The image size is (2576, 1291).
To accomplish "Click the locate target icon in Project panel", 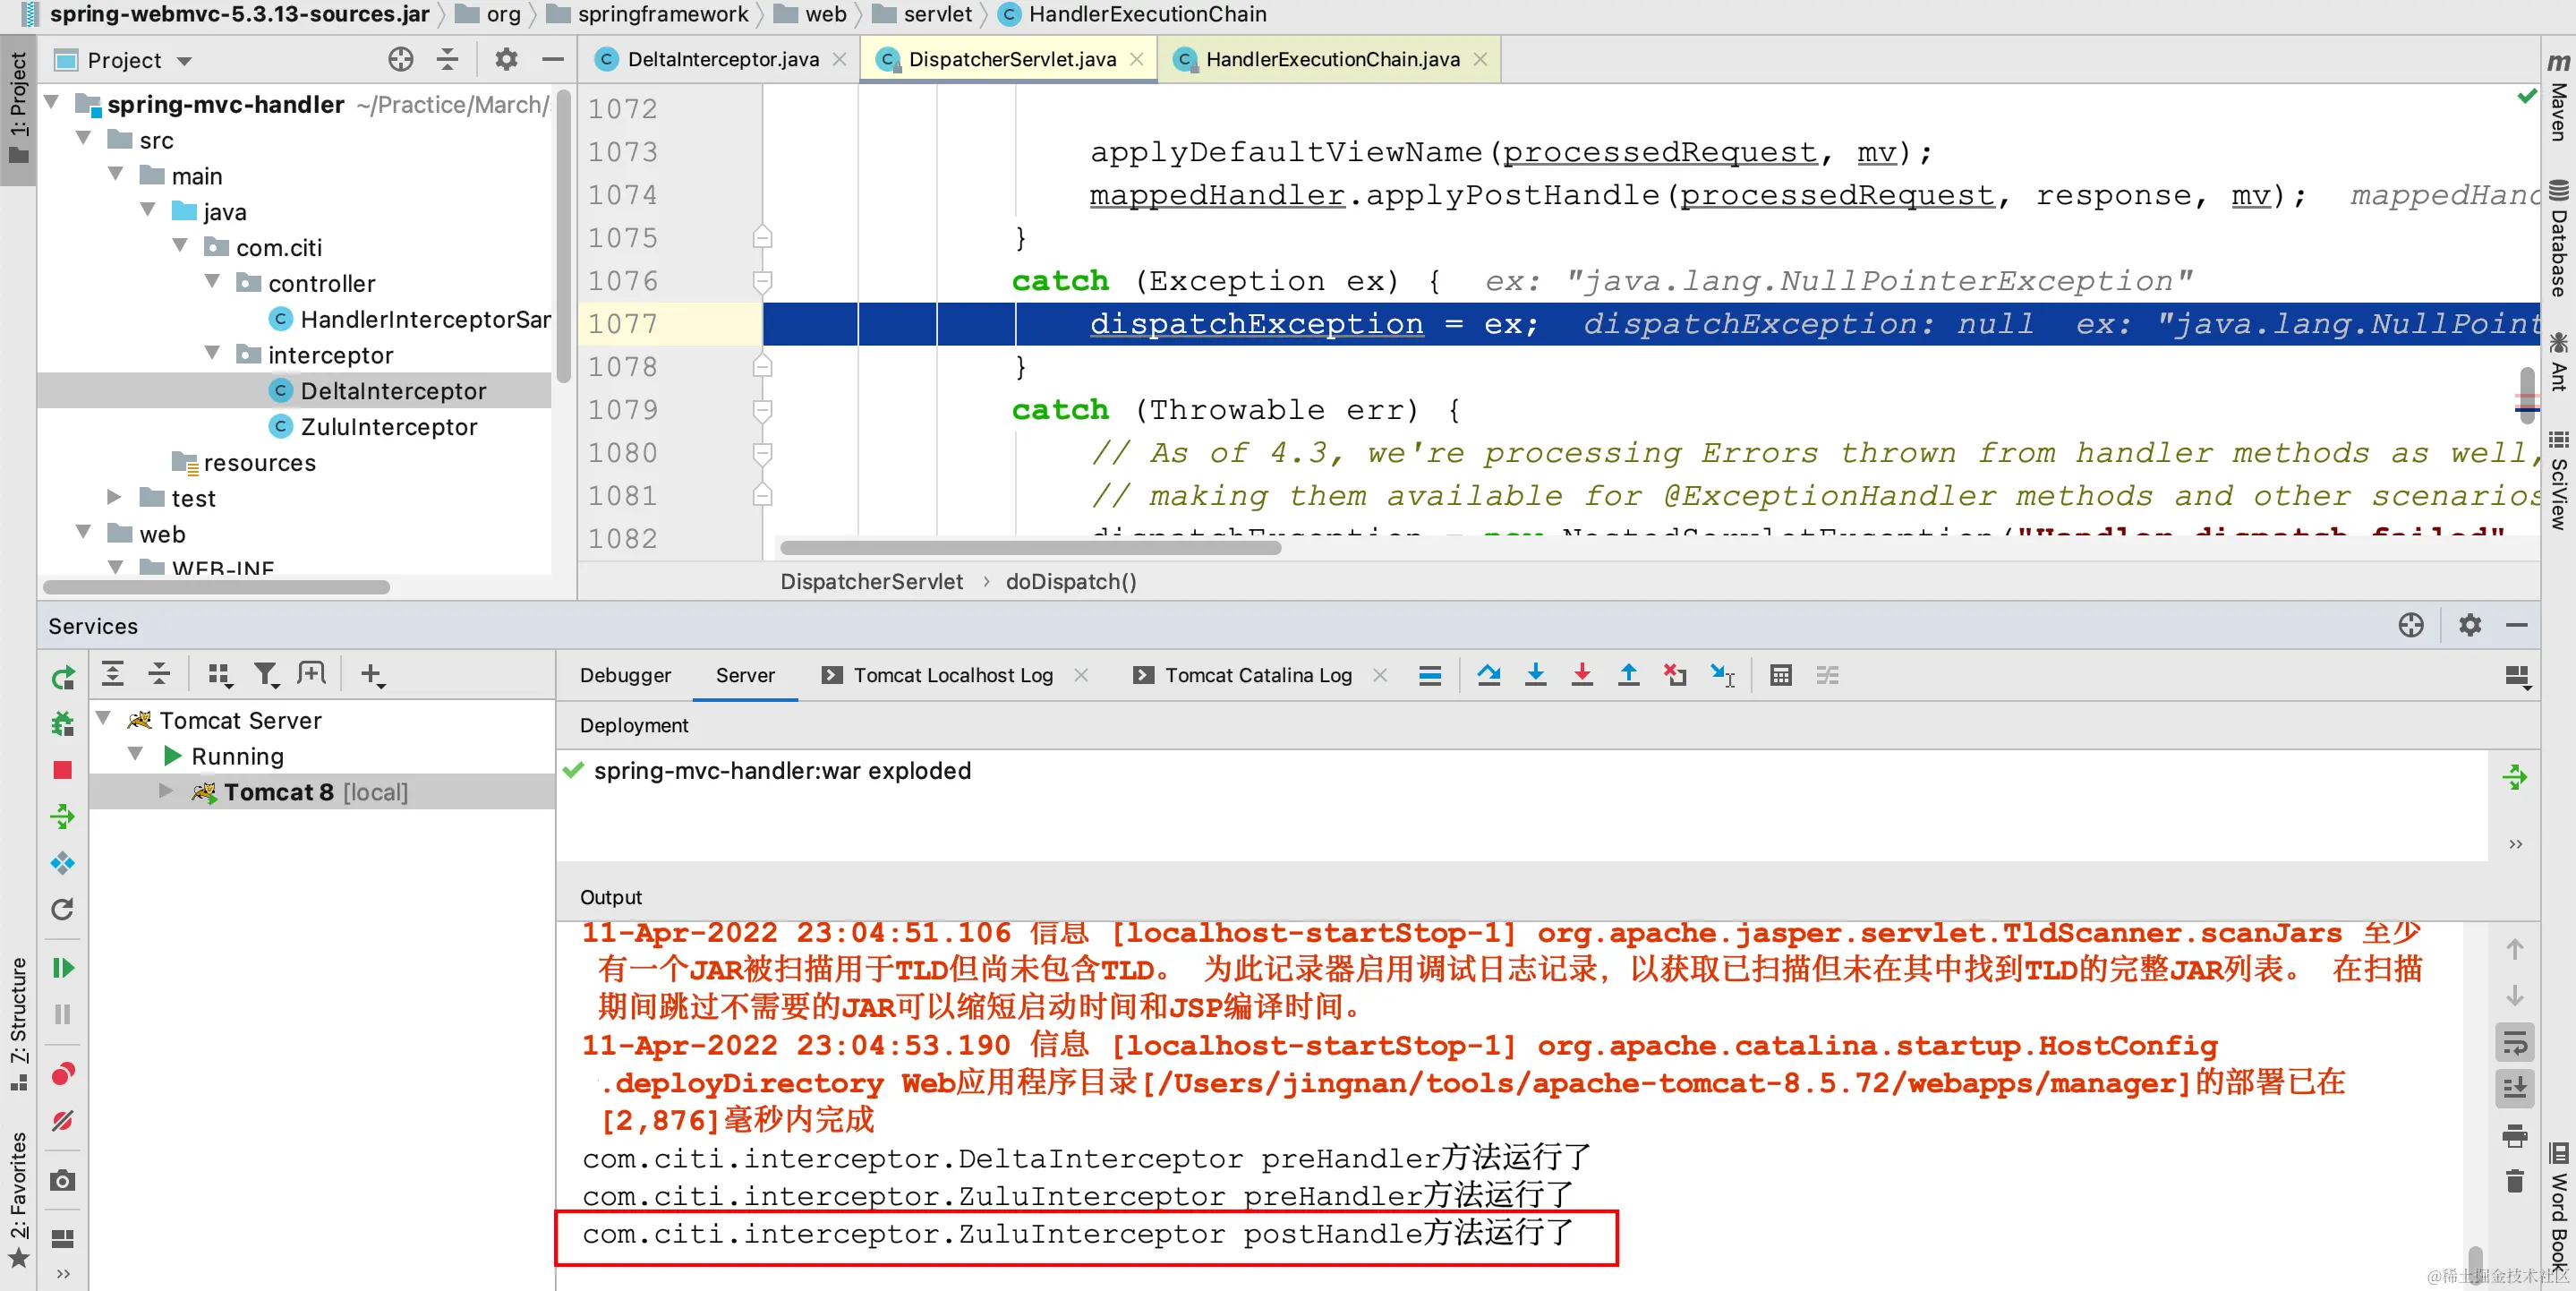I will (401, 60).
